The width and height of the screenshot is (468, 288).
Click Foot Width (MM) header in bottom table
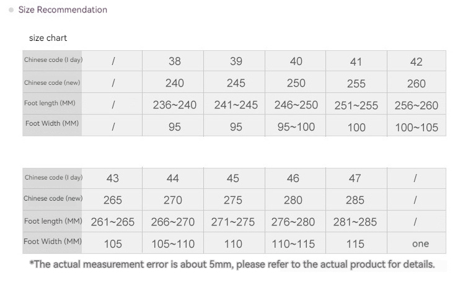coord(53,242)
